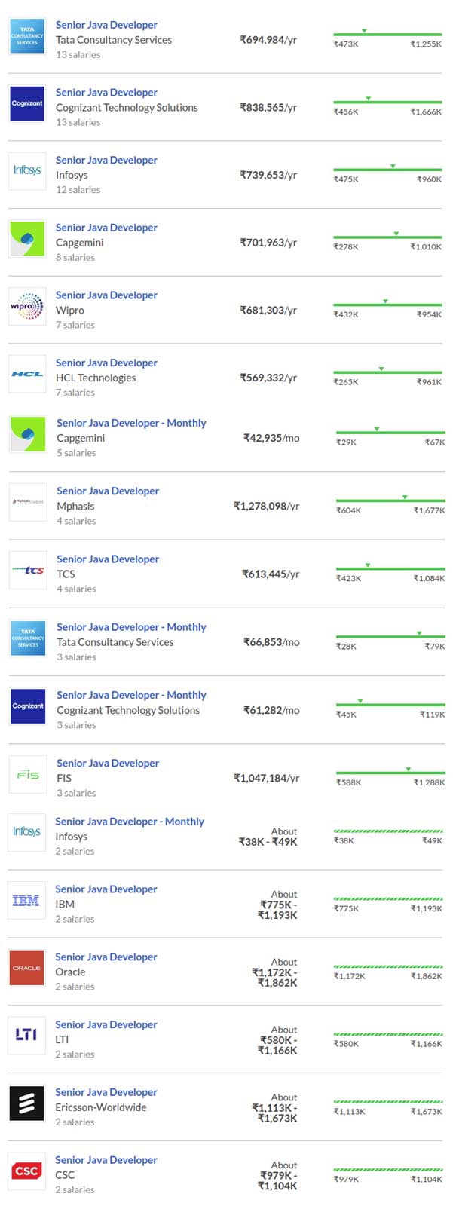453x1206 pixels.
Task: Click the FIS company logo
Action: (x=28, y=774)
